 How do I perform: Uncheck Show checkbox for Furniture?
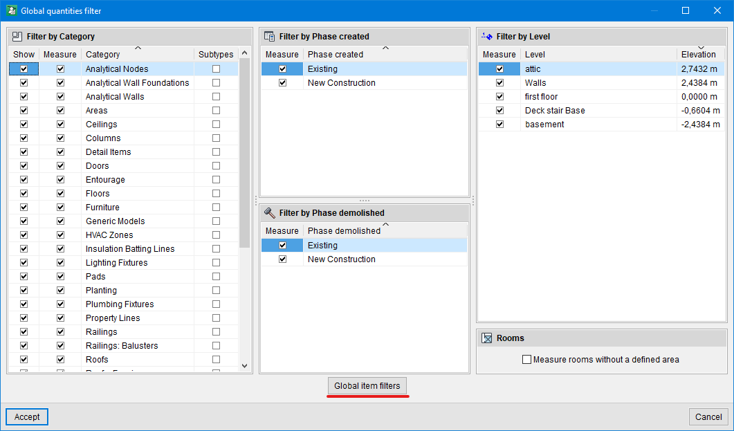[x=24, y=208]
